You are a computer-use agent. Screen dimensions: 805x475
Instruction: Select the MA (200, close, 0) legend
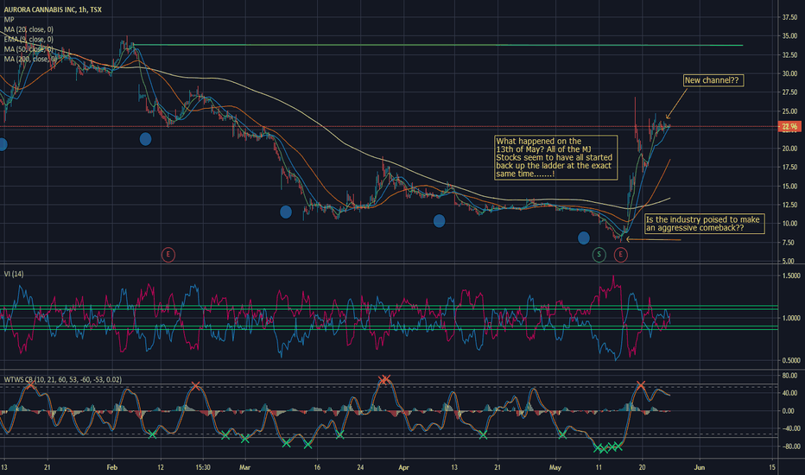pos(29,59)
